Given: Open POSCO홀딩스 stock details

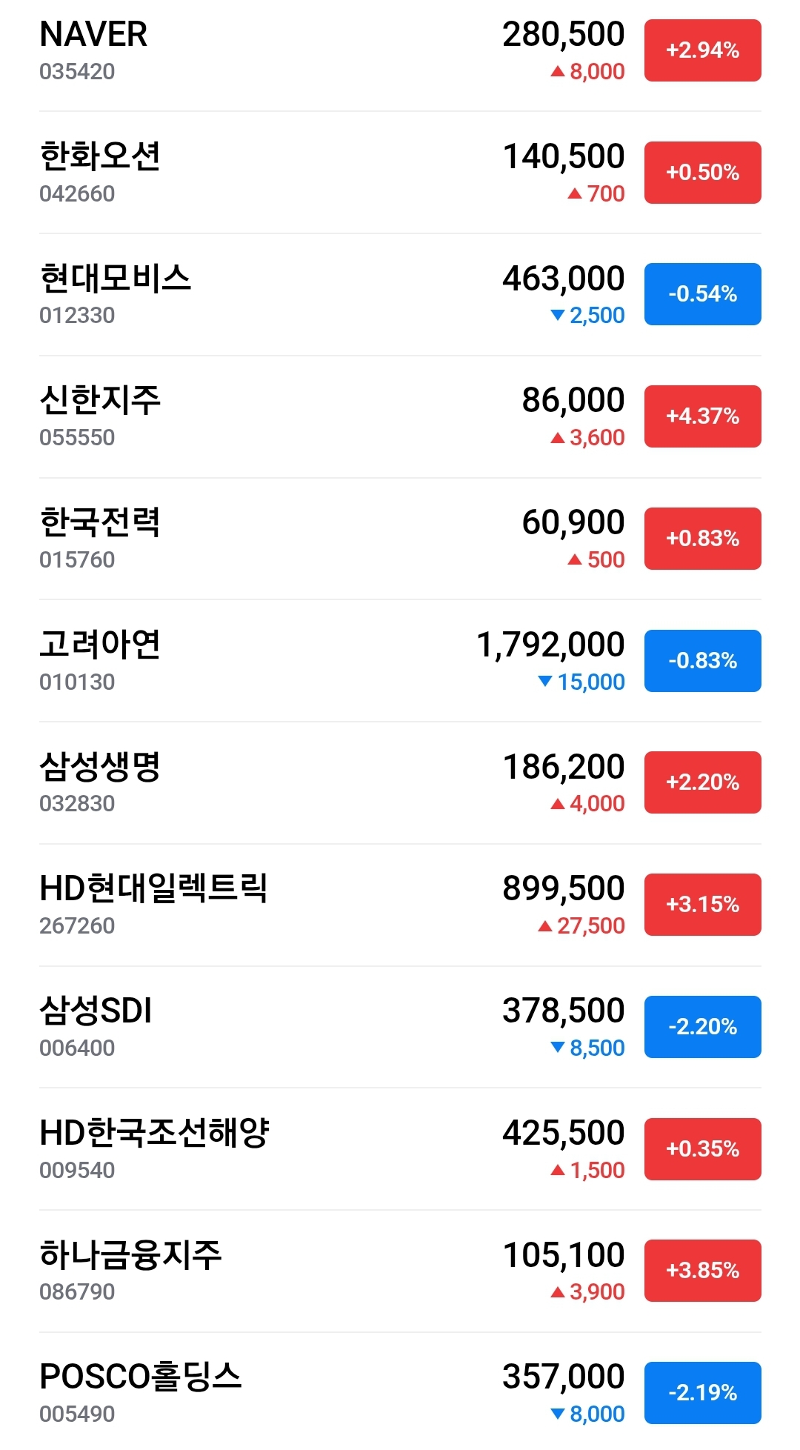Looking at the screenshot, I should pyautogui.click(x=141, y=1377).
